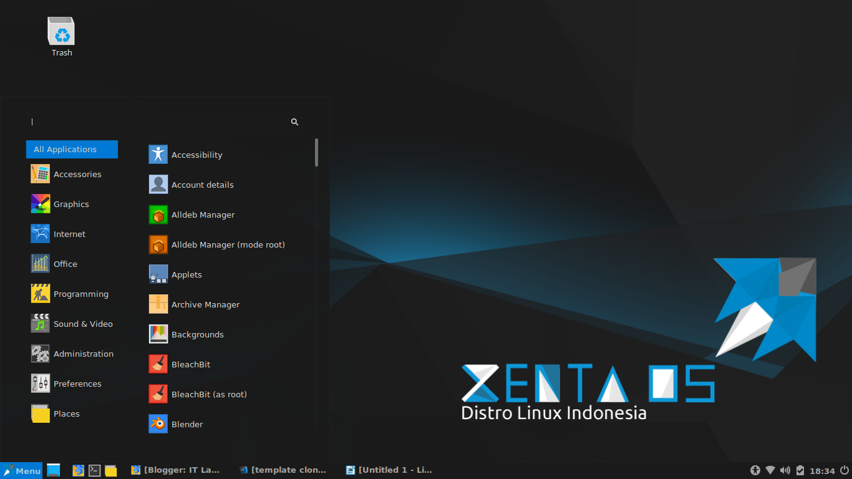Switch to the Blogger: IT La... window
852x479 pixels.
[175, 470]
